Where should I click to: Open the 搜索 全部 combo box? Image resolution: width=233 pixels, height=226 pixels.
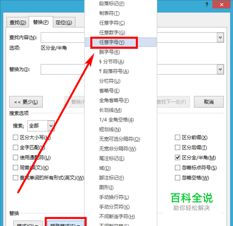tap(41, 126)
